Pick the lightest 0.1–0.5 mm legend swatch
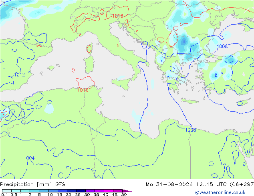Screen dimensions: 254x196 (7, 191)
